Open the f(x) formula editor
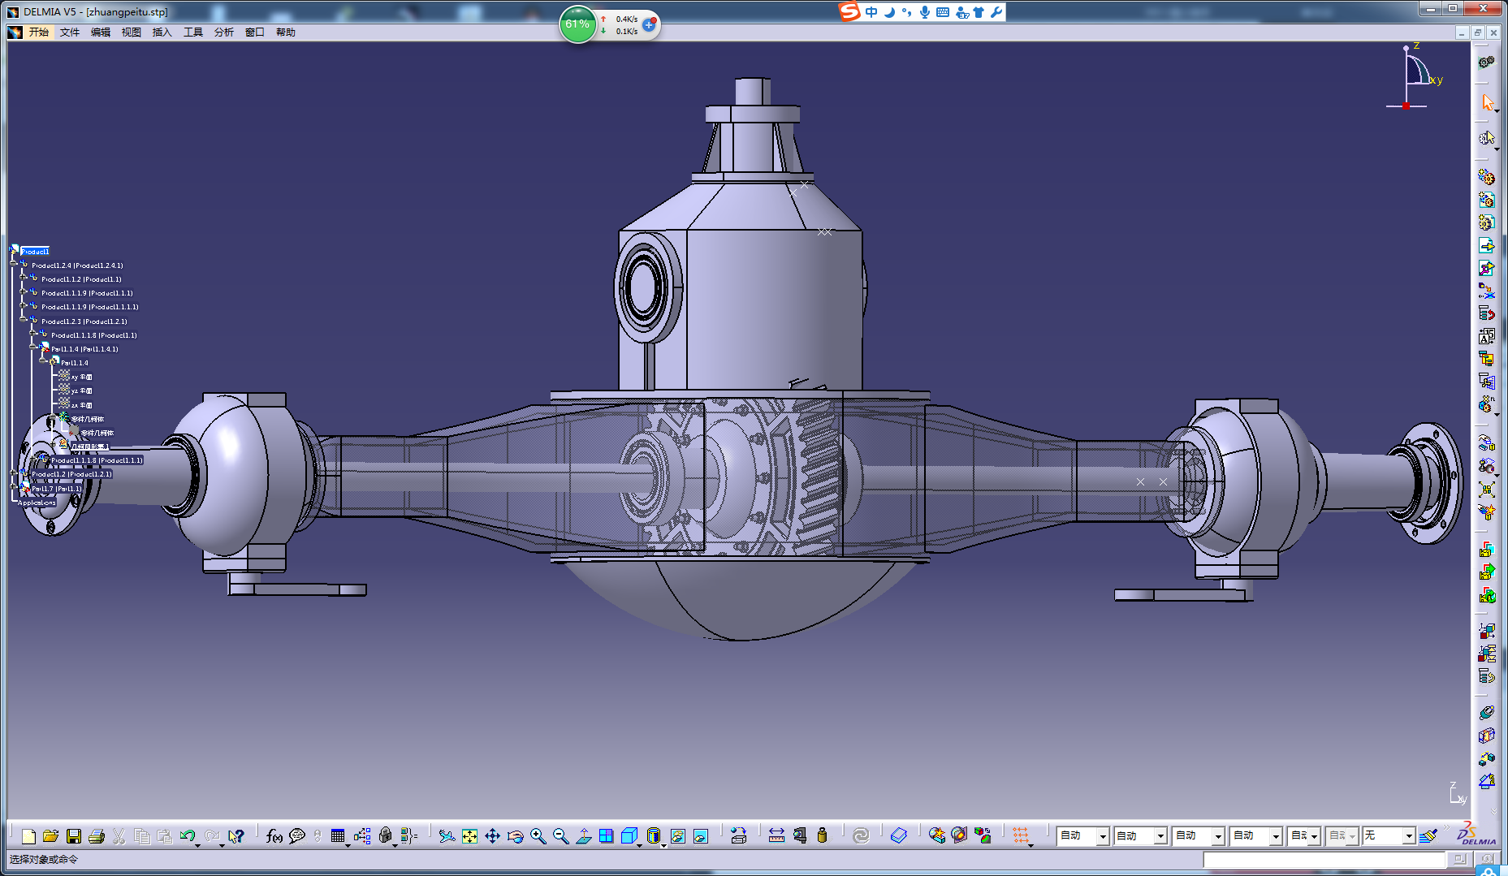1508x876 pixels. 274,835
